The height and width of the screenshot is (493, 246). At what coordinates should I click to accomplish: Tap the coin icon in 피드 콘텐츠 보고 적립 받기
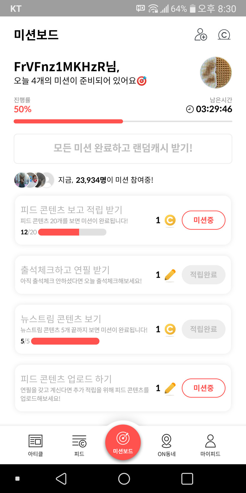pos(170,220)
